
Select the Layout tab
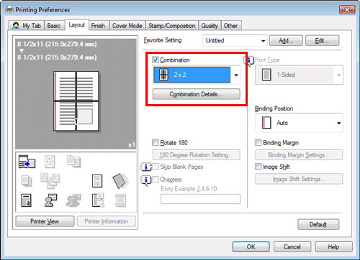[x=77, y=25]
